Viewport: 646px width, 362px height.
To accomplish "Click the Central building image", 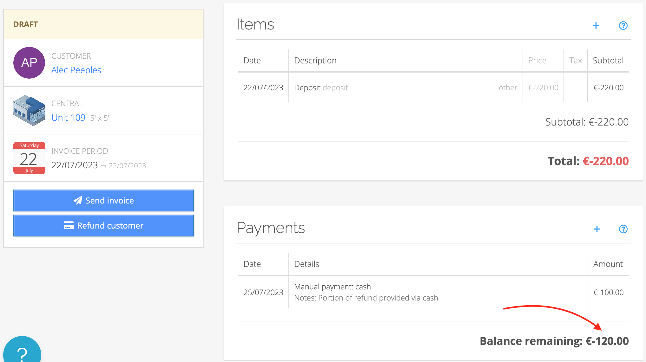I will pos(29,110).
